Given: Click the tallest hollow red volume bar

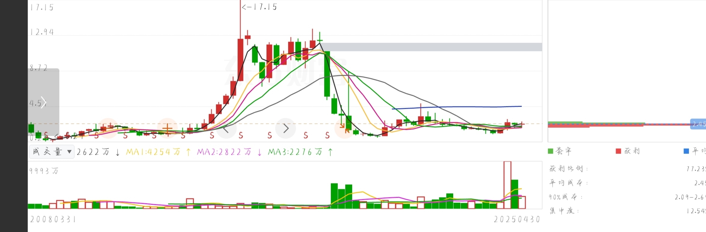Looking at the screenshot, I should tap(507, 185).
